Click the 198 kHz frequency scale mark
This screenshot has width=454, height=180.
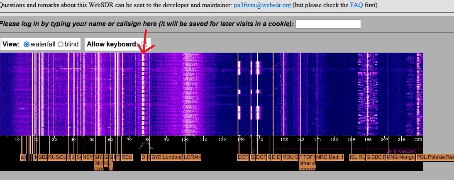point(368,139)
